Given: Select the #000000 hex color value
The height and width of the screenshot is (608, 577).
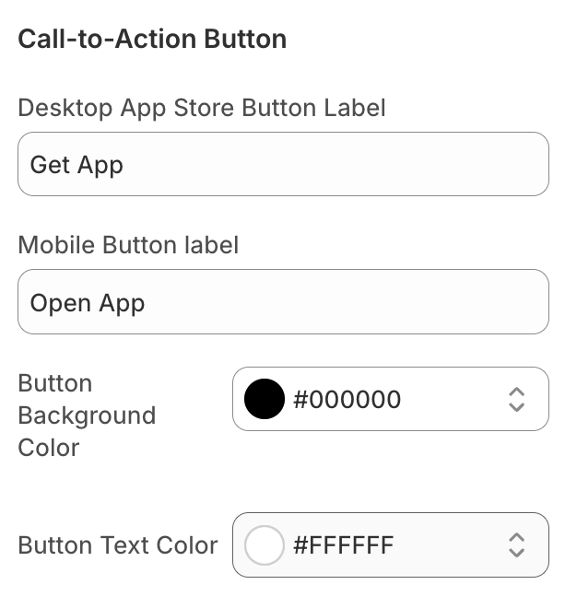Looking at the screenshot, I should 347,399.
